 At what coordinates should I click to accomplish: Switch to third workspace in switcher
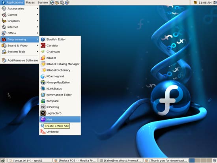pyautogui.click(x=203, y=161)
